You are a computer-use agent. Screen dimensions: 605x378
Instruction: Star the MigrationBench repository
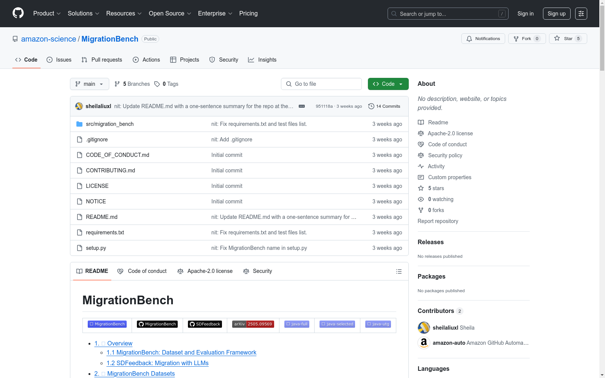pyautogui.click(x=568, y=39)
